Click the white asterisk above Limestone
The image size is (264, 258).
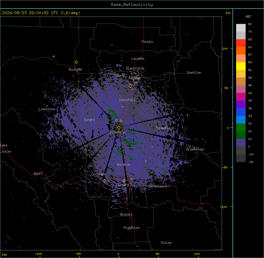click(x=47, y=106)
